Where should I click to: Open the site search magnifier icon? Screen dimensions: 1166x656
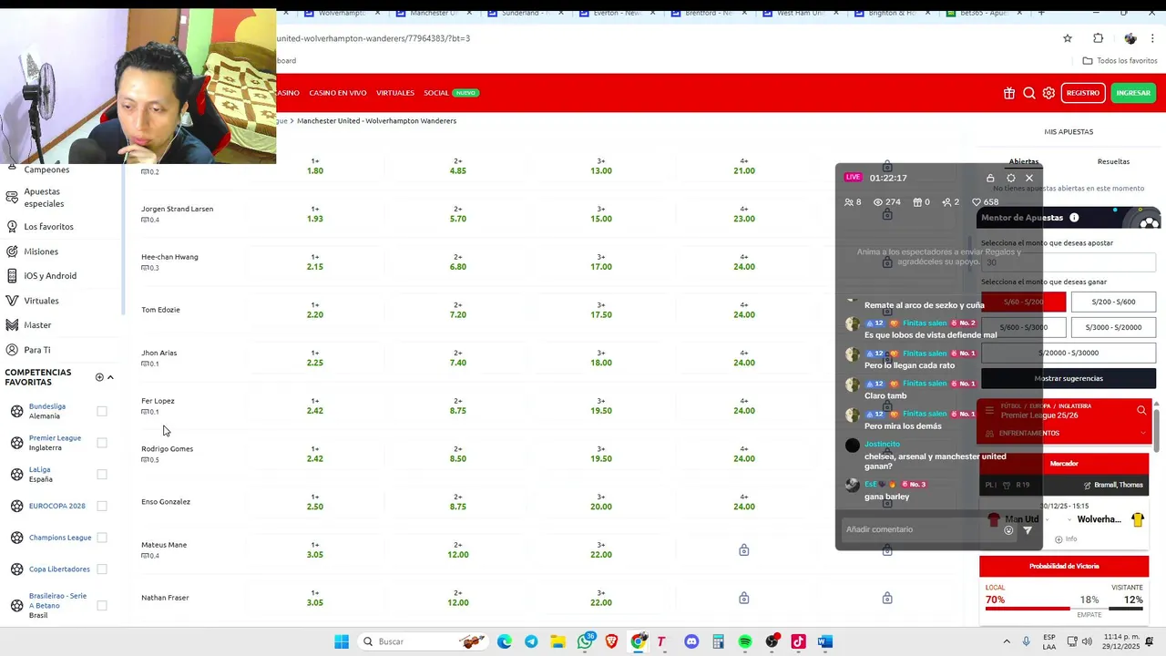click(x=1029, y=93)
